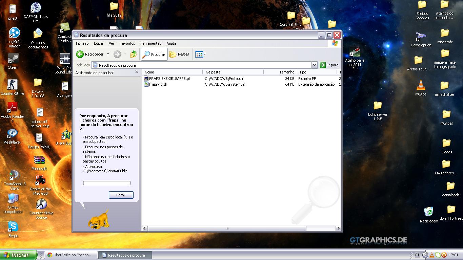
Task: Toggle the Pastas folders pane button
Action: [x=179, y=54]
